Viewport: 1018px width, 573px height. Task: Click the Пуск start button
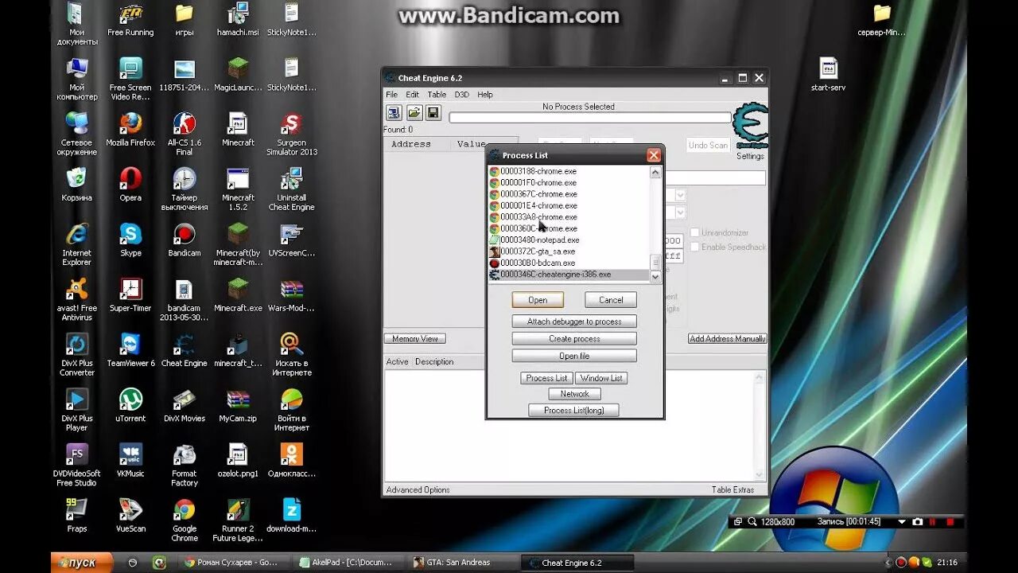click(x=82, y=563)
